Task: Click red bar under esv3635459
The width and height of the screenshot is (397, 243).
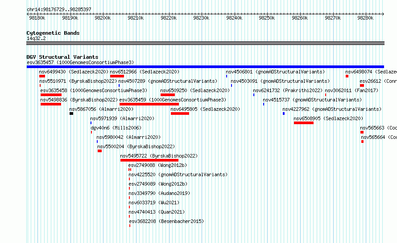Action: tap(149, 104)
